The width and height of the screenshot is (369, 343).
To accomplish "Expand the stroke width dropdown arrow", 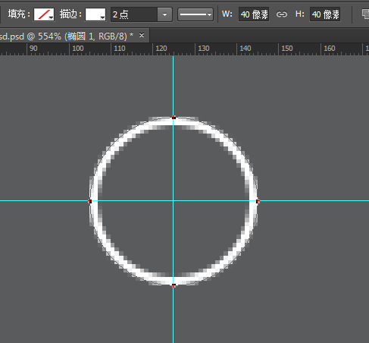I will 165,14.
